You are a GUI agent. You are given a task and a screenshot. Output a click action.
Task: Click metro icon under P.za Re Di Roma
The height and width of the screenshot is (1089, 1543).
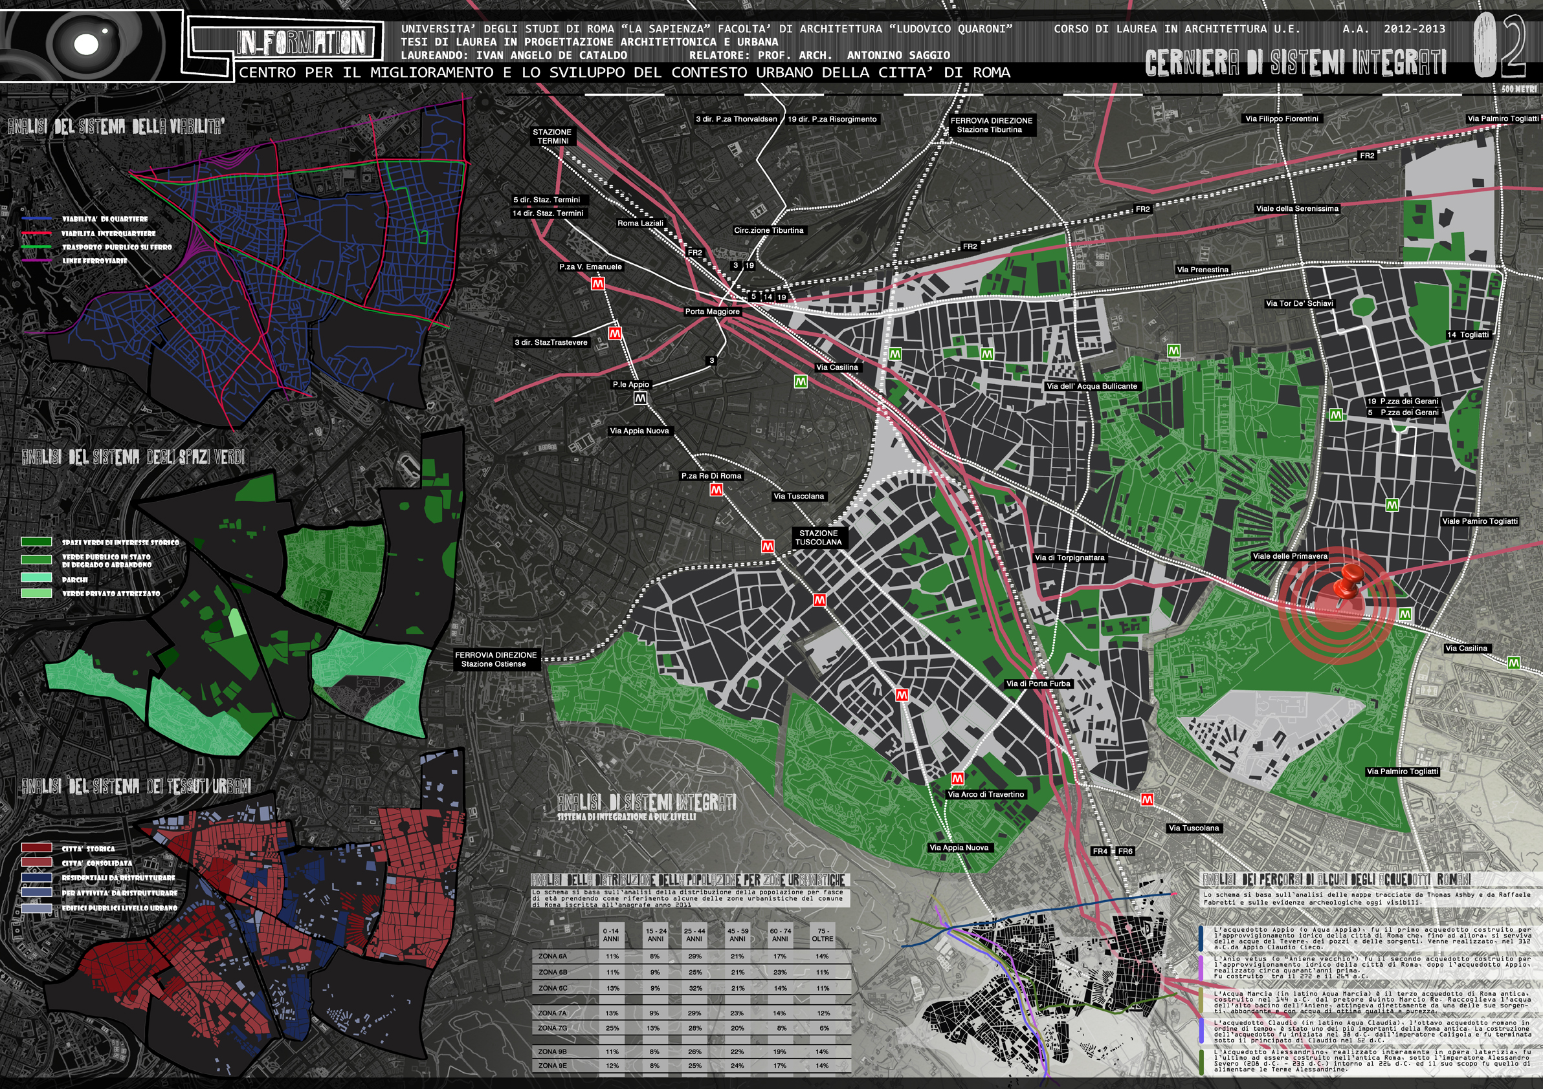716,490
